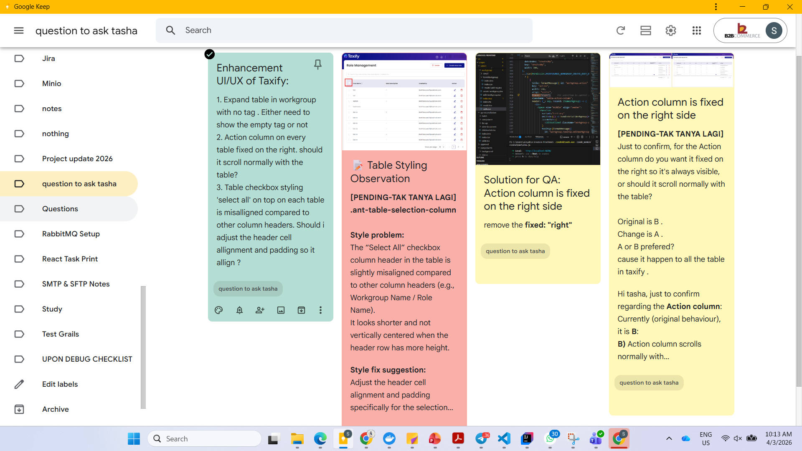The image size is (802, 451).
Task: Switch Keep to list view
Action: pos(645,30)
